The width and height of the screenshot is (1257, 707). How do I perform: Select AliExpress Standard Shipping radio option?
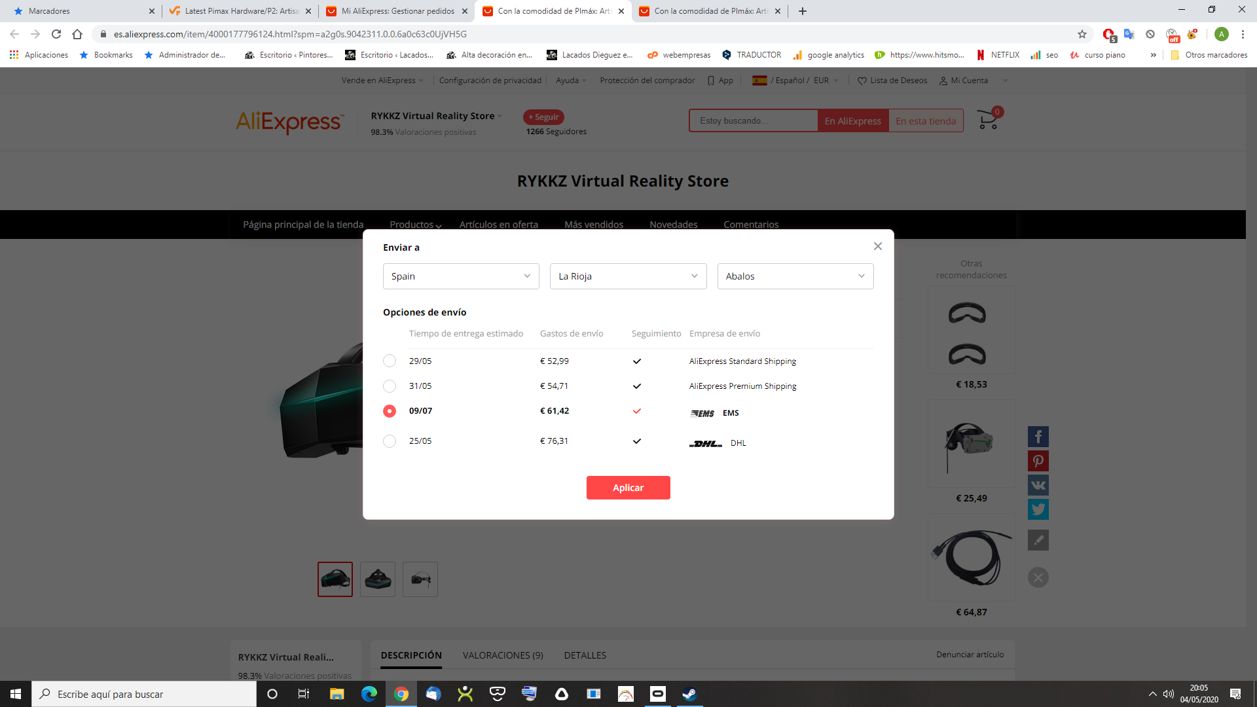coord(390,361)
